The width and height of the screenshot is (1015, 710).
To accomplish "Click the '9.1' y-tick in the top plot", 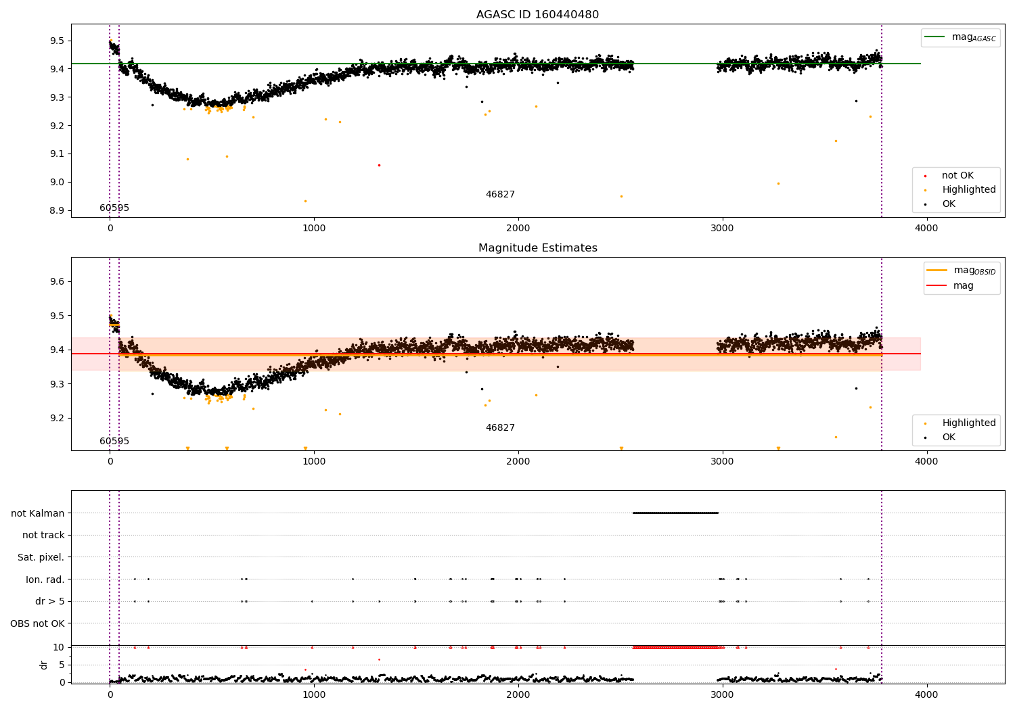I will coord(57,153).
